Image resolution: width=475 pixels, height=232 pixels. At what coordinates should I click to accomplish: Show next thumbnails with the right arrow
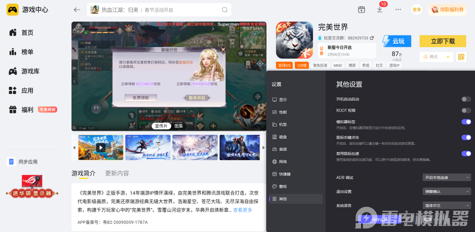(264, 148)
